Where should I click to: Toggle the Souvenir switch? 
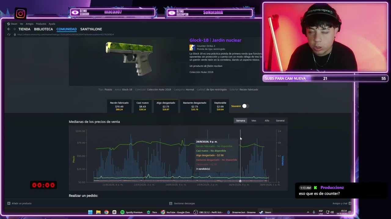pyautogui.click(x=245, y=106)
